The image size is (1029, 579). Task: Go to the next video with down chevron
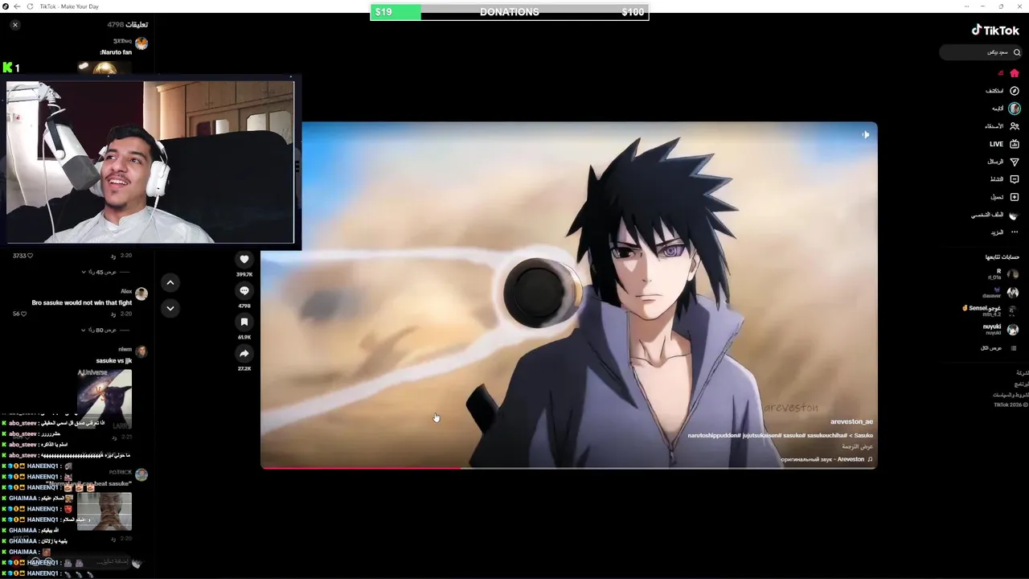[170, 307]
